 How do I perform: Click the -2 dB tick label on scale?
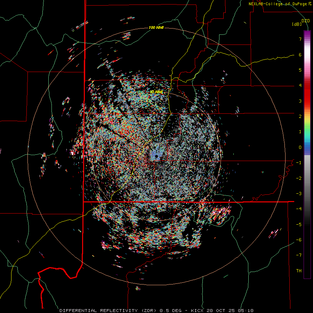(299, 178)
